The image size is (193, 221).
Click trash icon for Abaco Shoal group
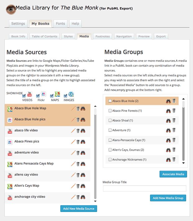click(x=174, y=121)
